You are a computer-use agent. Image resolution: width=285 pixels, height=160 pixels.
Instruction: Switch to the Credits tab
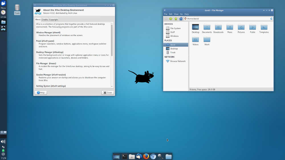(x=45, y=19)
